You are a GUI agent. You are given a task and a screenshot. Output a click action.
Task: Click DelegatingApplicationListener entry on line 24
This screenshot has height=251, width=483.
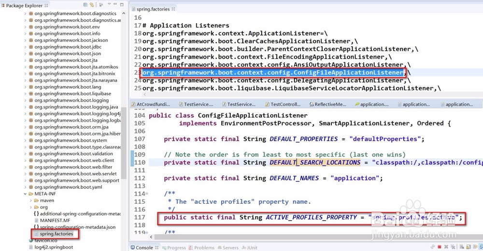click(x=348, y=80)
